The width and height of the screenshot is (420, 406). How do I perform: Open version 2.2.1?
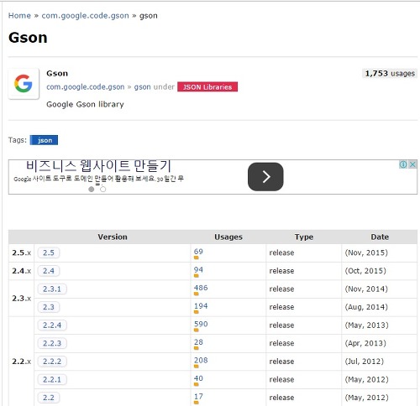point(52,379)
